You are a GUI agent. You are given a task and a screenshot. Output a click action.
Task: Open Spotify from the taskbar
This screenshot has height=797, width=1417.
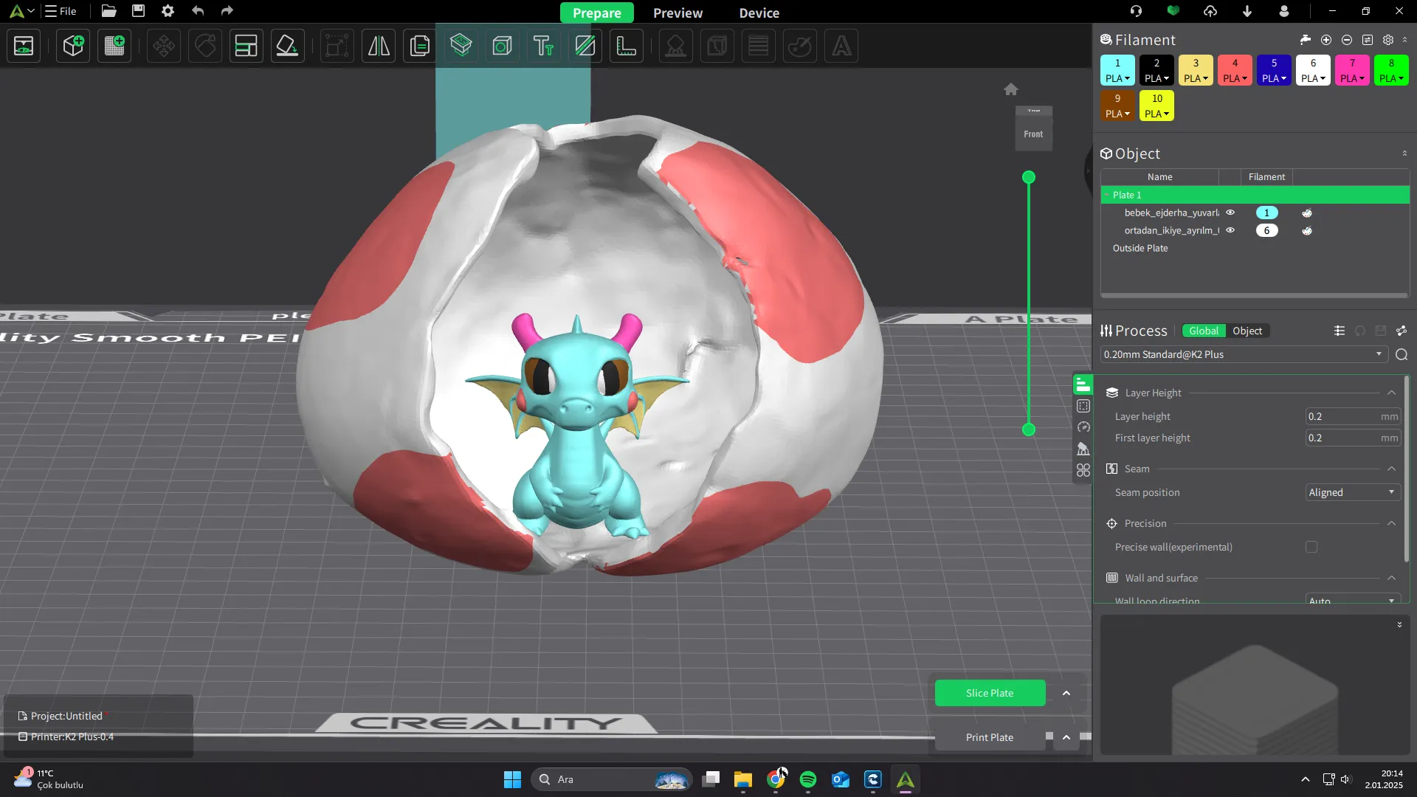[x=808, y=779]
